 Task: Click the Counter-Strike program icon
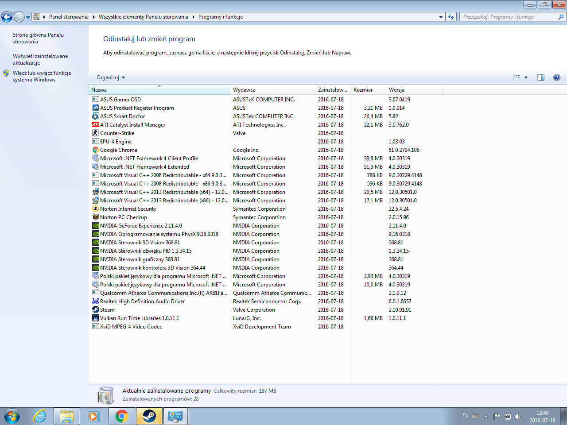[x=95, y=133]
